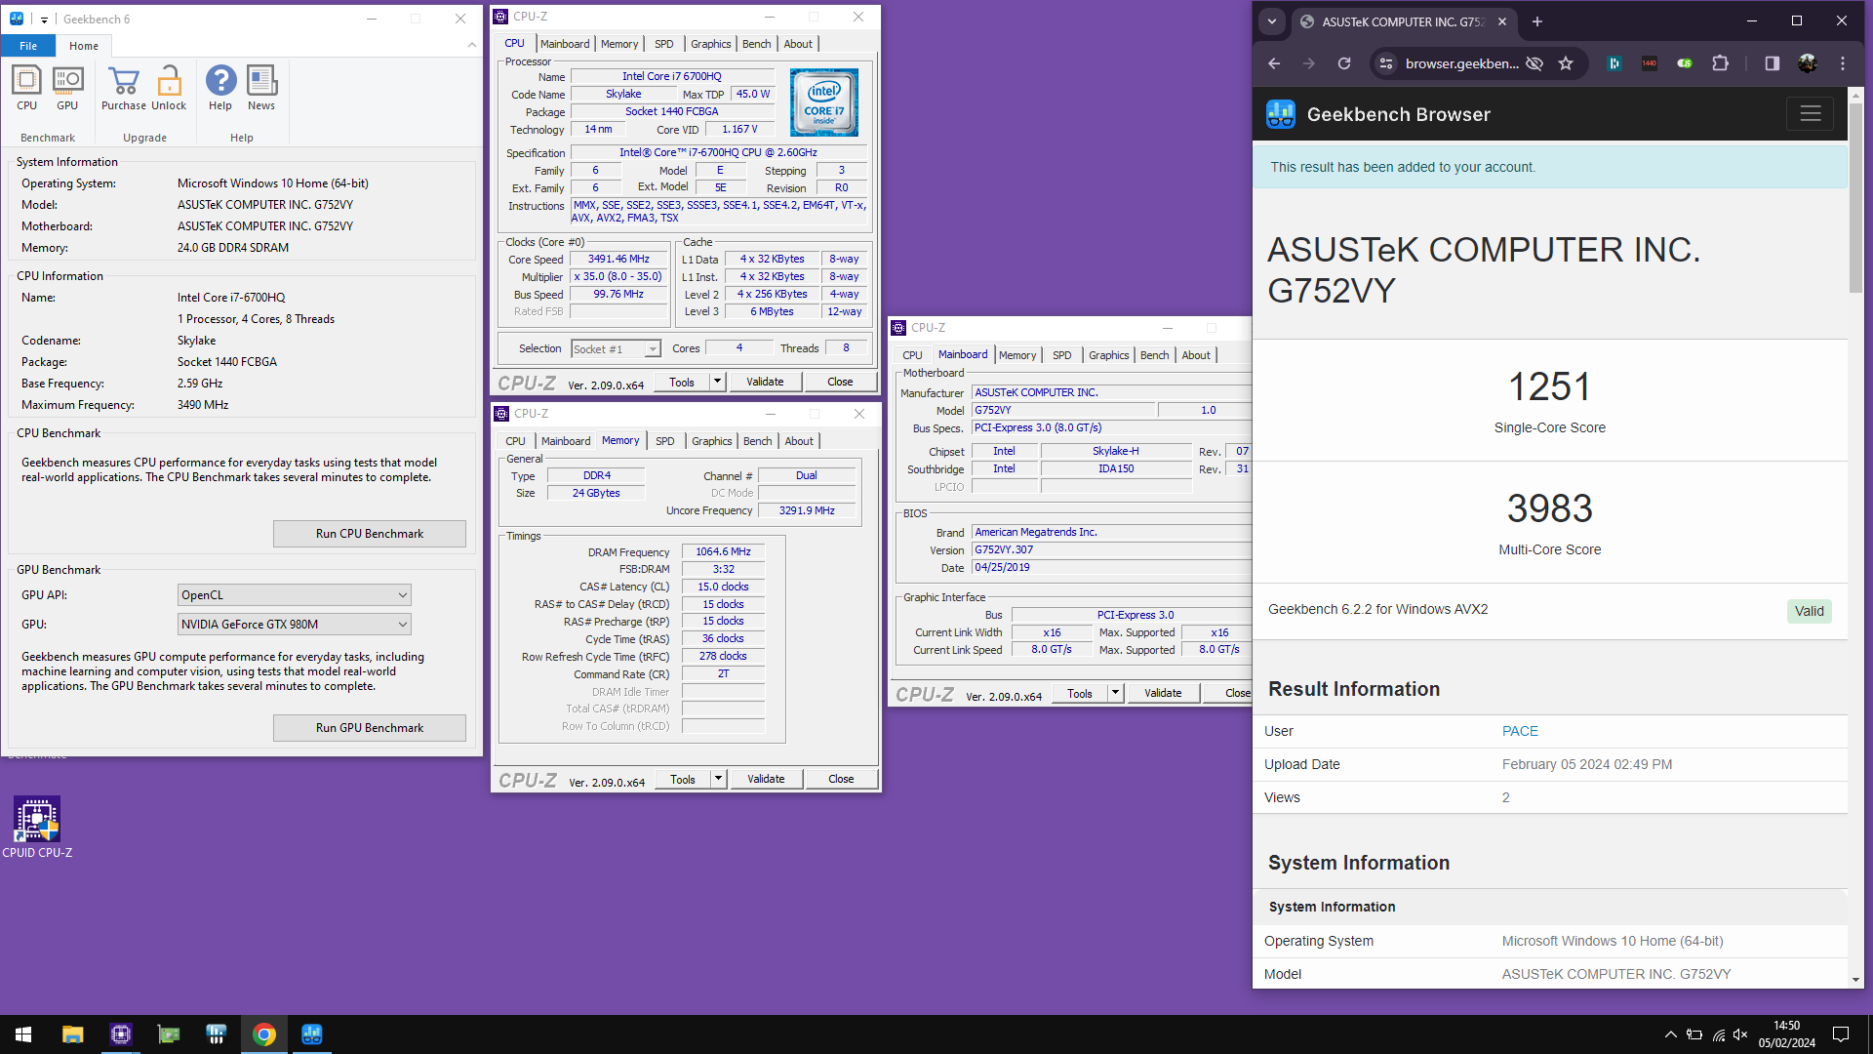This screenshot has width=1873, height=1054.
Task: Switch to Mainboard tab in top CPU-Z window
Action: tap(565, 44)
